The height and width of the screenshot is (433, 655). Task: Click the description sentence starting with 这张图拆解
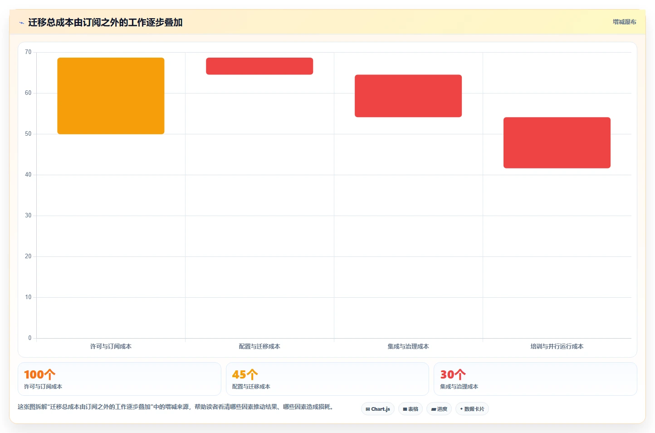click(x=176, y=407)
